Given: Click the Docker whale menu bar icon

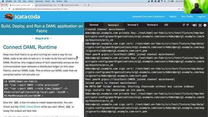Looking at the screenshot, I should coord(149,1).
